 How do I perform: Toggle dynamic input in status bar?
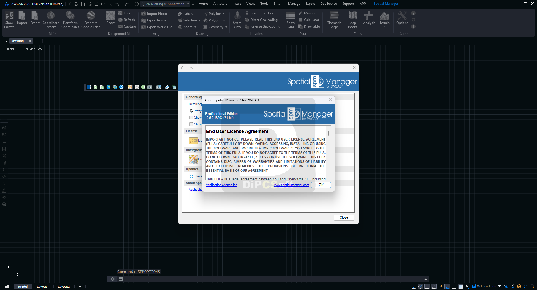pyautogui.click(x=447, y=286)
